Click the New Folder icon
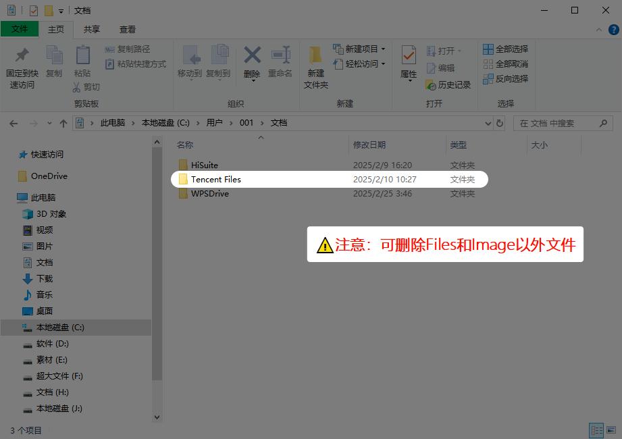 [x=315, y=64]
